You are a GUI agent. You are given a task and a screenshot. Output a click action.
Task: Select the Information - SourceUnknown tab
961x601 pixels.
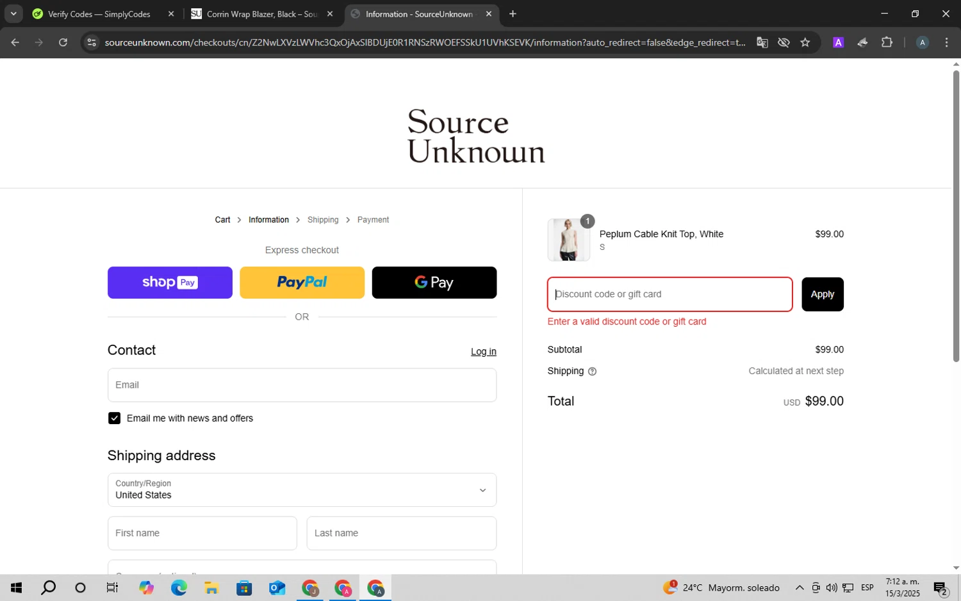[x=420, y=14]
